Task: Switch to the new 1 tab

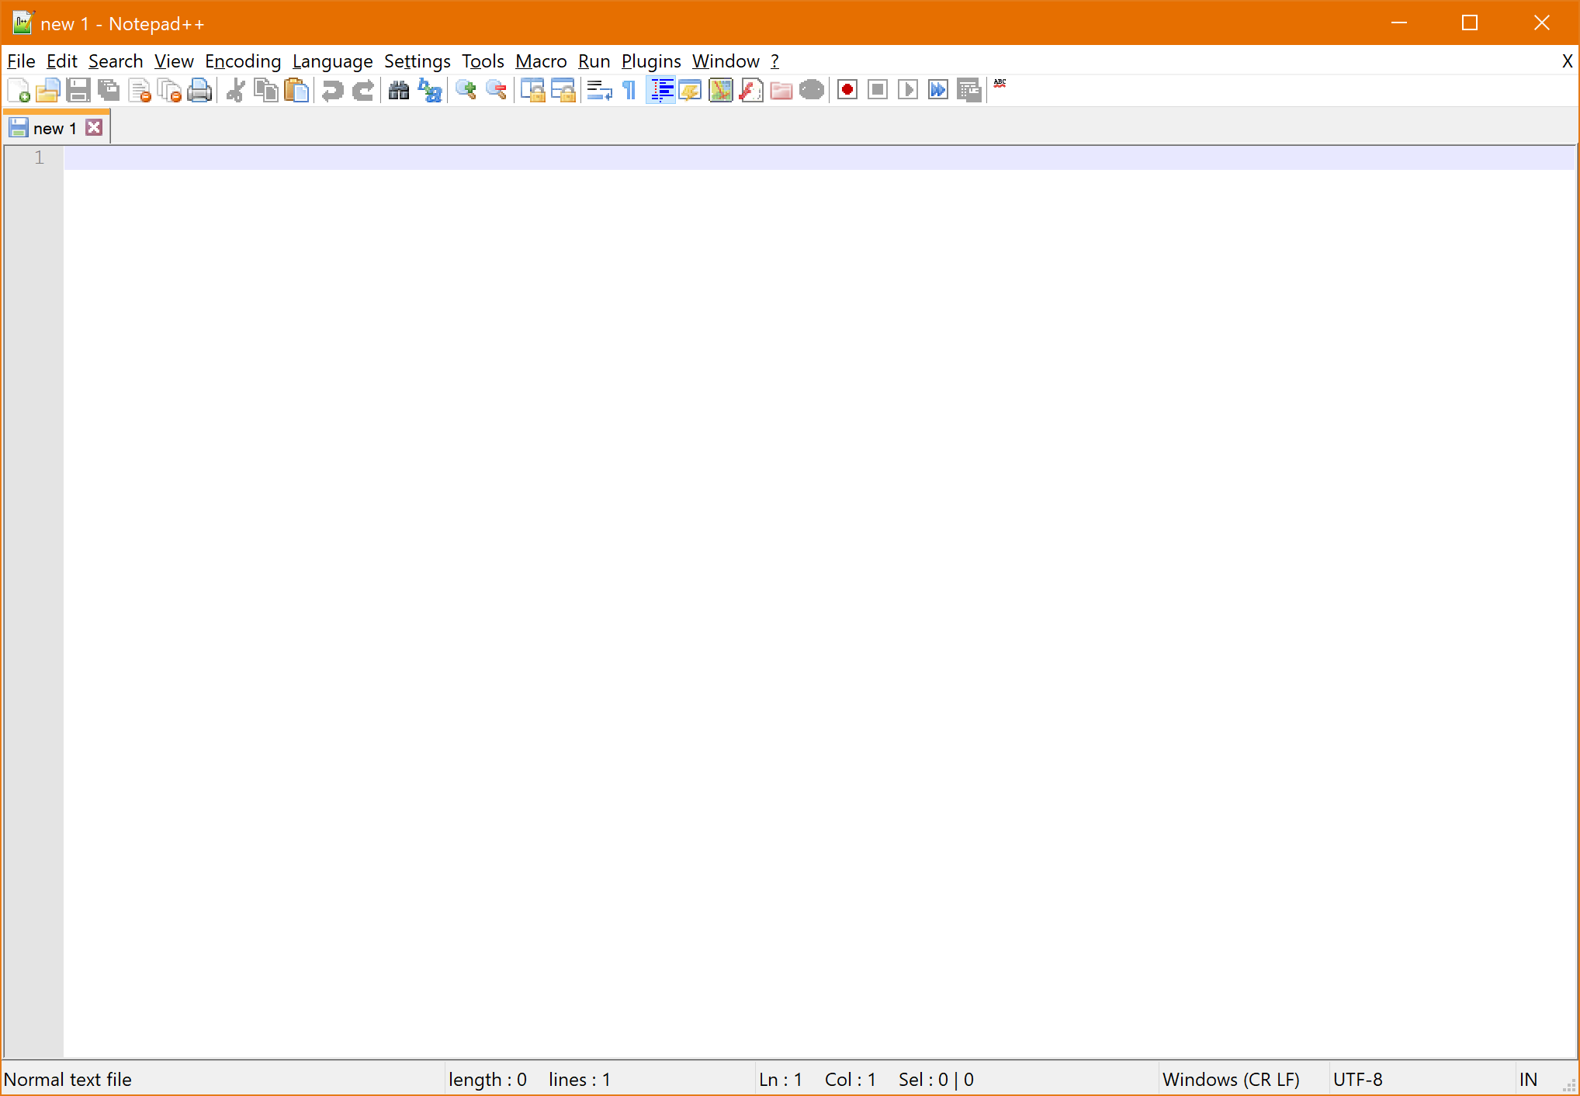Action: [x=53, y=127]
